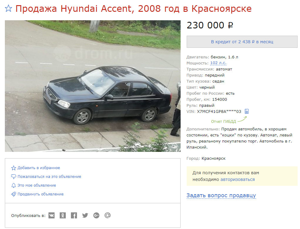Click the 'Отчет ГИБДД' label
This screenshot has width=300, height=229.
[x=223, y=122]
